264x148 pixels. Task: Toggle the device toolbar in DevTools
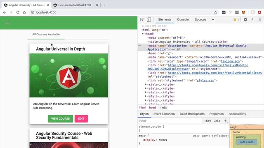pos(148,20)
